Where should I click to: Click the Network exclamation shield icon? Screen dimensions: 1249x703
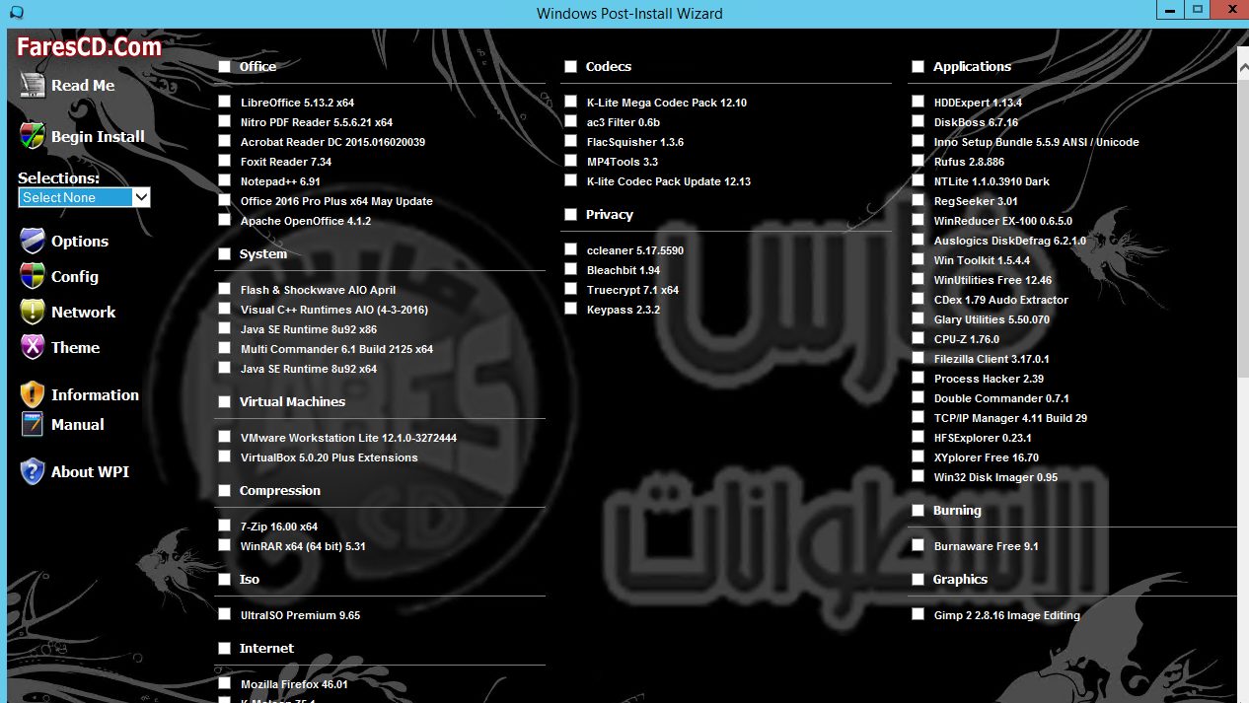coord(33,312)
